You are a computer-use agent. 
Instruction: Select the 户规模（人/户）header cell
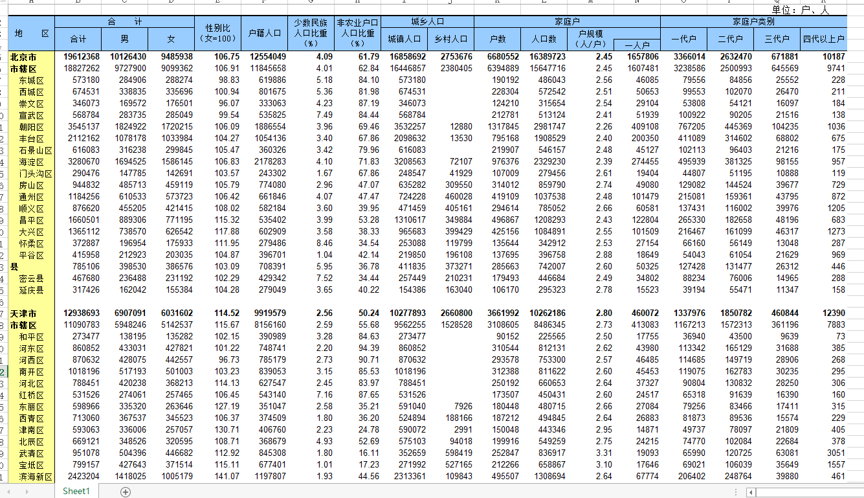pyautogui.click(x=590, y=39)
